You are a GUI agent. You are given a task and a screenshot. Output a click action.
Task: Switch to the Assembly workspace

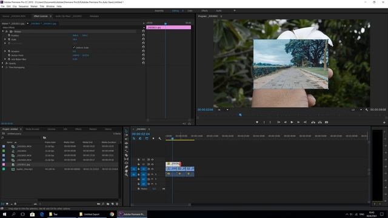pos(159,11)
